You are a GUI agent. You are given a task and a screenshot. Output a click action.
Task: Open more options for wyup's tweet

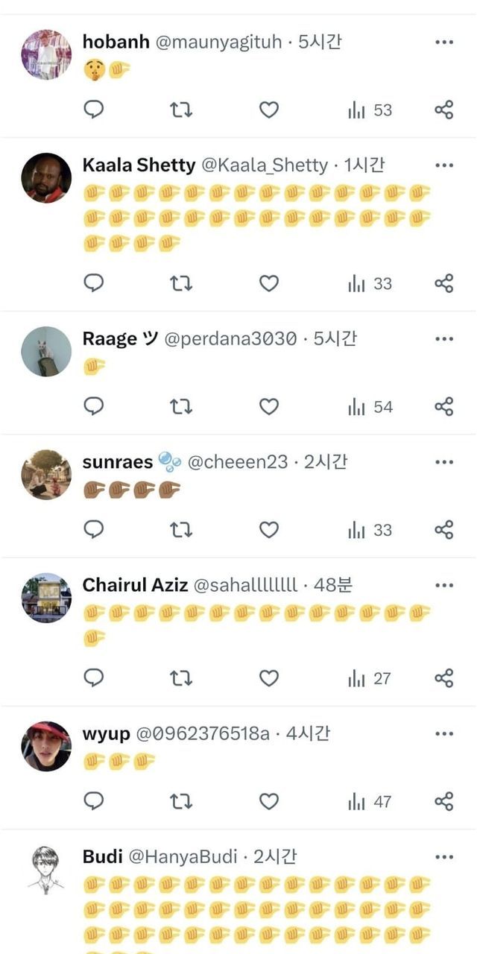444,734
